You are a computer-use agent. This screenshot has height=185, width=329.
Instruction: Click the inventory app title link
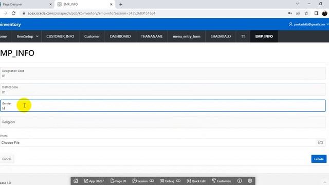coord(10,24)
